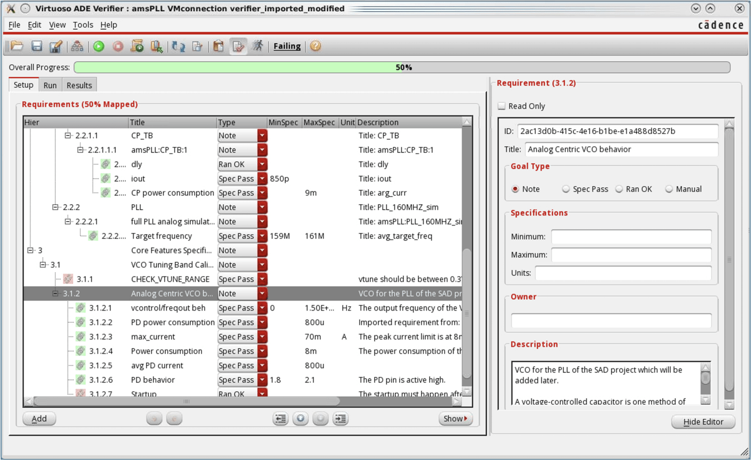Click the mapping icon of row 3.1.1
Image resolution: width=752 pixels, height=460 pixels.
(68, 279)
